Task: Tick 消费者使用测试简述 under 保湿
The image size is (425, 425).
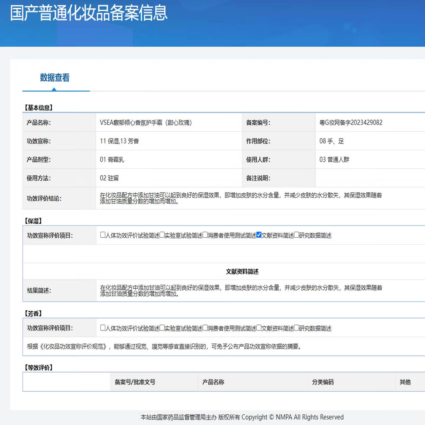Action: point(205,235)
